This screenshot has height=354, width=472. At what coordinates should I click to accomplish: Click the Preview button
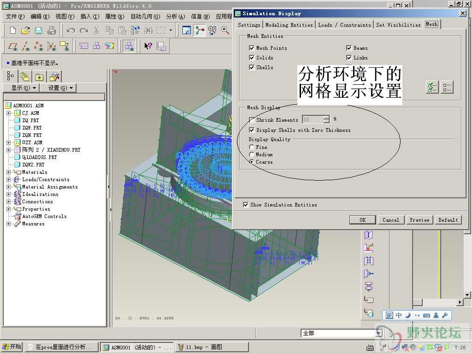(x=419, y=220)
